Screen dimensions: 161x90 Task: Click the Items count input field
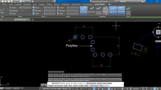tap(25, 8)
